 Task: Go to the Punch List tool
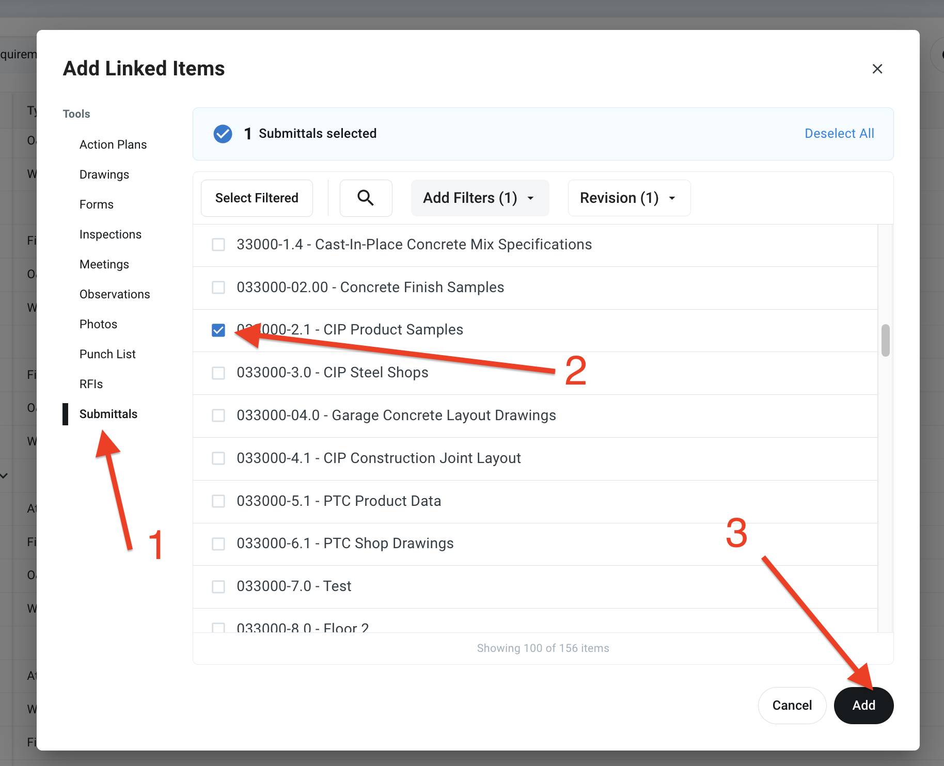tap(107, 354)
